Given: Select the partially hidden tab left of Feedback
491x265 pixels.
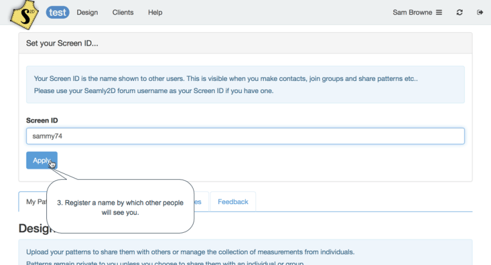Looking at the screenshot, I should click(x=201, y=201).
